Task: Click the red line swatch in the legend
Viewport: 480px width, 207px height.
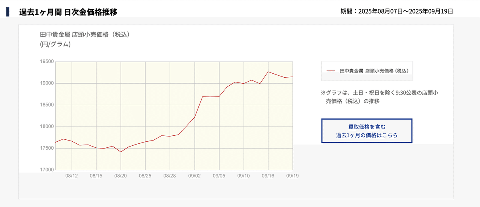Action: tap(331, 71)
